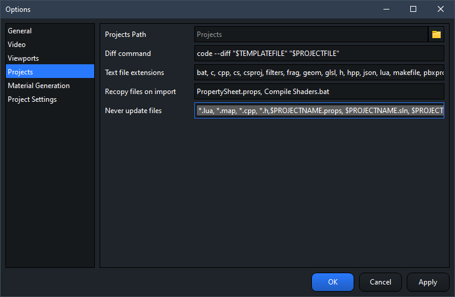Screen dimensions: 455x297
Task: Click the Cancel button
Action: pyautogui.click(x=380, y=282)
